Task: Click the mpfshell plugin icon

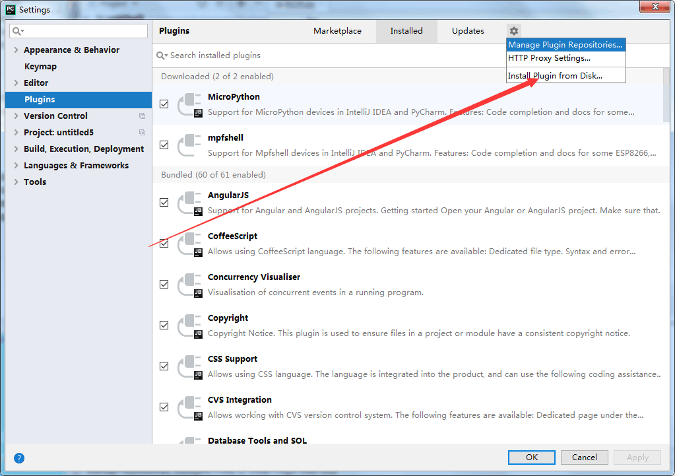Action: click(190, 145)
